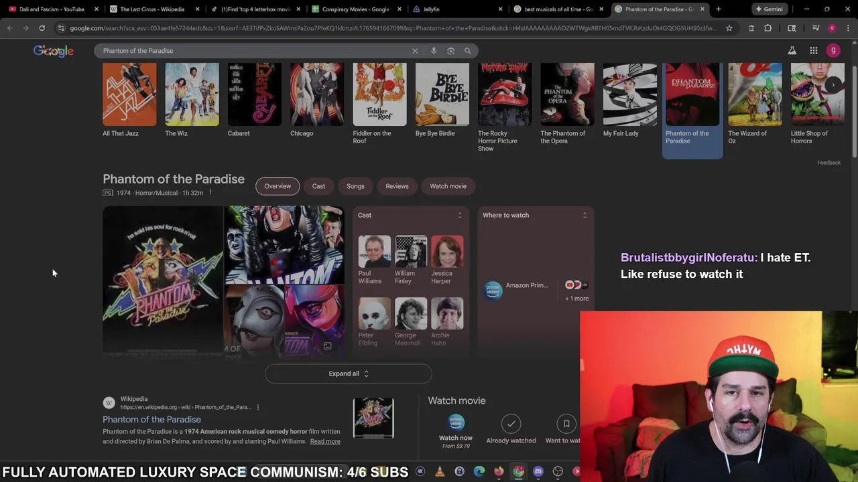Start a voice search with the microphone
The height and width of the screenshot is (482, 858).
tap(434, 51)
